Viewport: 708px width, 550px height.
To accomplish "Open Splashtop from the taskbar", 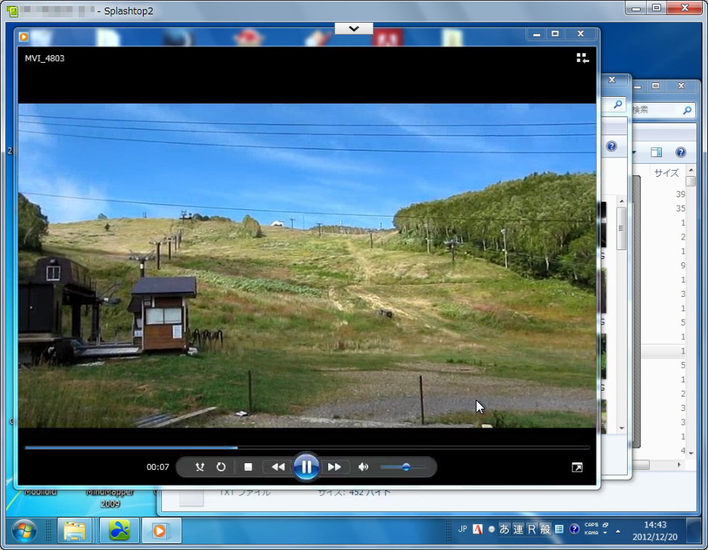I will (x=117, y=531).
